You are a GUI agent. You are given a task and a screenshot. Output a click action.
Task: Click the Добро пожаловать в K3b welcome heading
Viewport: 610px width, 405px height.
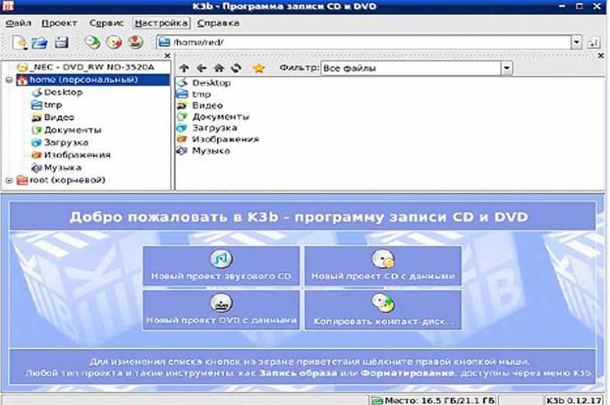(x=299, y=217)
